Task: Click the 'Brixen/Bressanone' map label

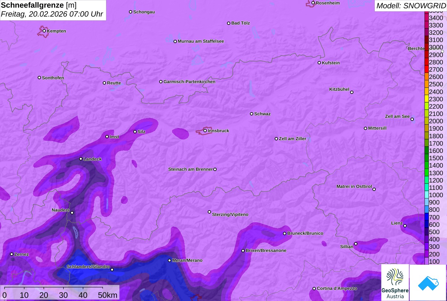Action: pyautogui.click(x=266, y=250)
